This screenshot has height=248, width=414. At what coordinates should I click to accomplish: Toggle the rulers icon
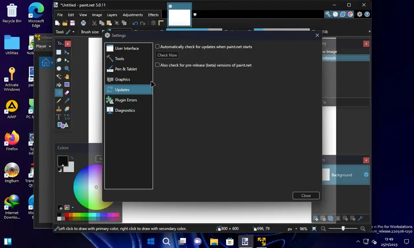[x=161, y=23]
